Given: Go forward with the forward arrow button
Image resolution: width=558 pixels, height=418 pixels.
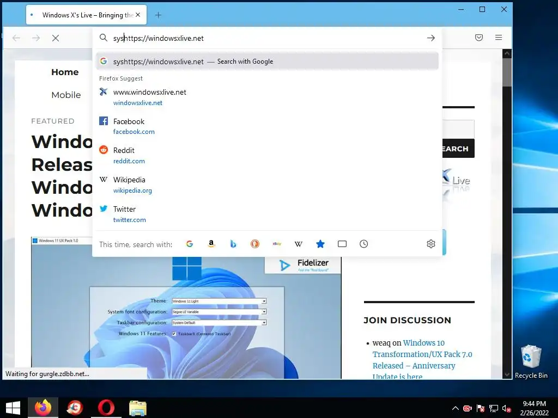Looking at the screenshot, I should 36,38.
